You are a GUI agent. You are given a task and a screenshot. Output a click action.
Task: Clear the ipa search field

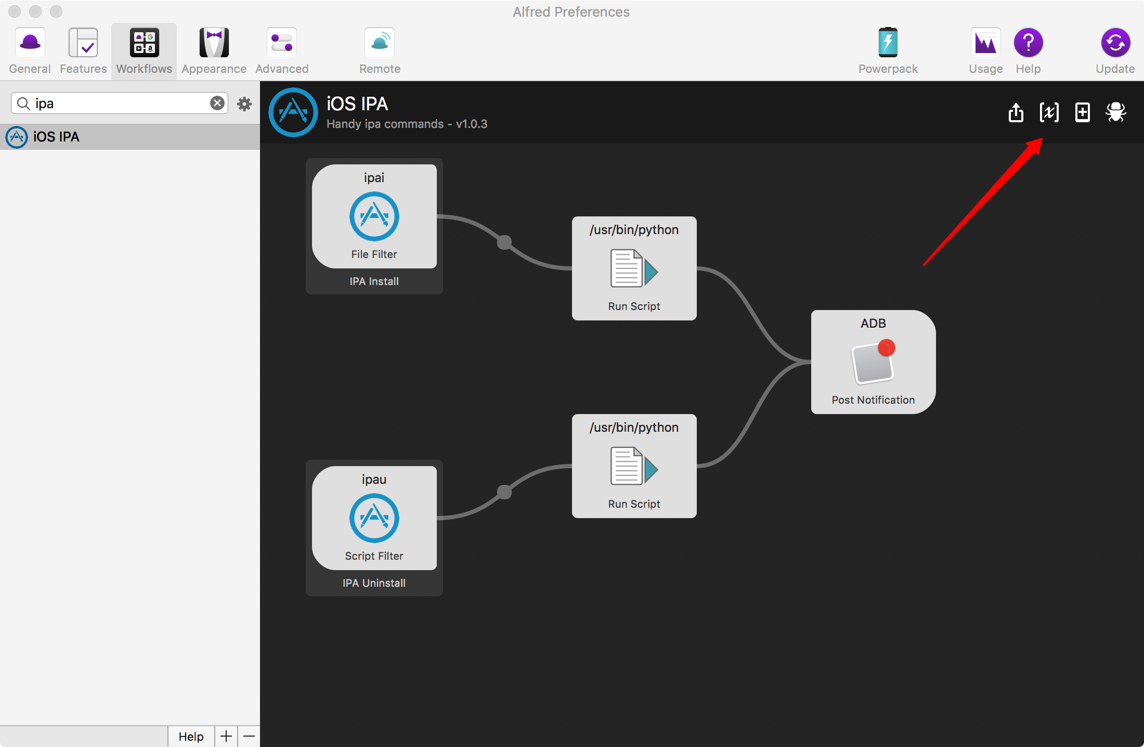coord(217,103)
